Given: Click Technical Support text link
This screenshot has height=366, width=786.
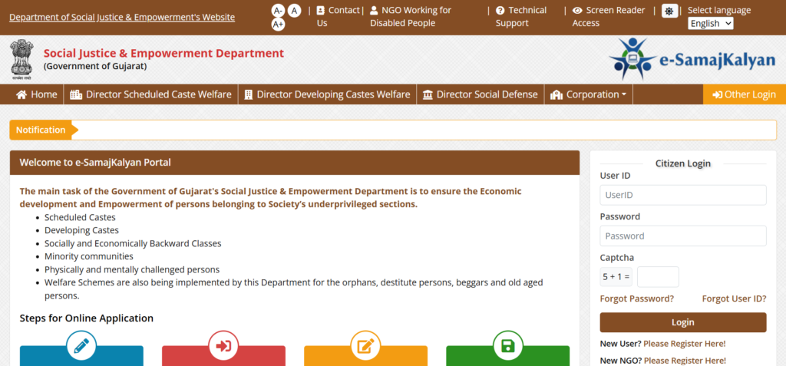Looking at the screenshot, I should (521, 17).
